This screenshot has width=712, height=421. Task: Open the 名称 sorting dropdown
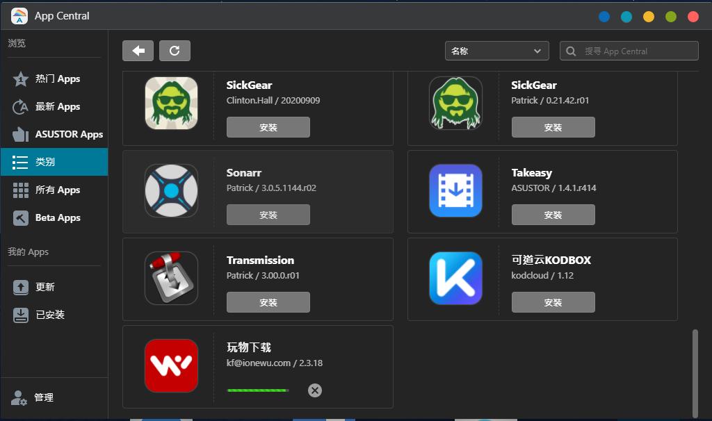tap(496, 51)
